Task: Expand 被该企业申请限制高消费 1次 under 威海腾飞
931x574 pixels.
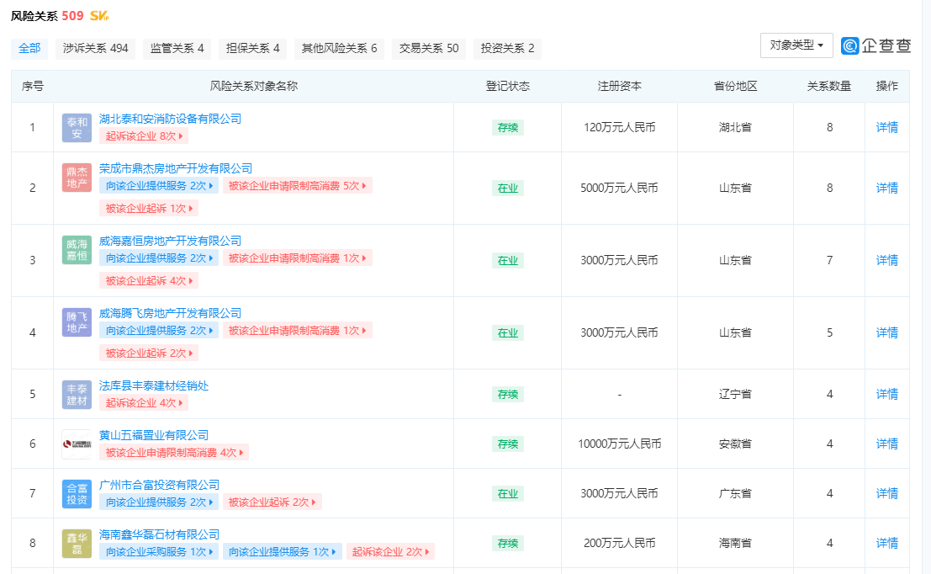Action: coord(298,331)
